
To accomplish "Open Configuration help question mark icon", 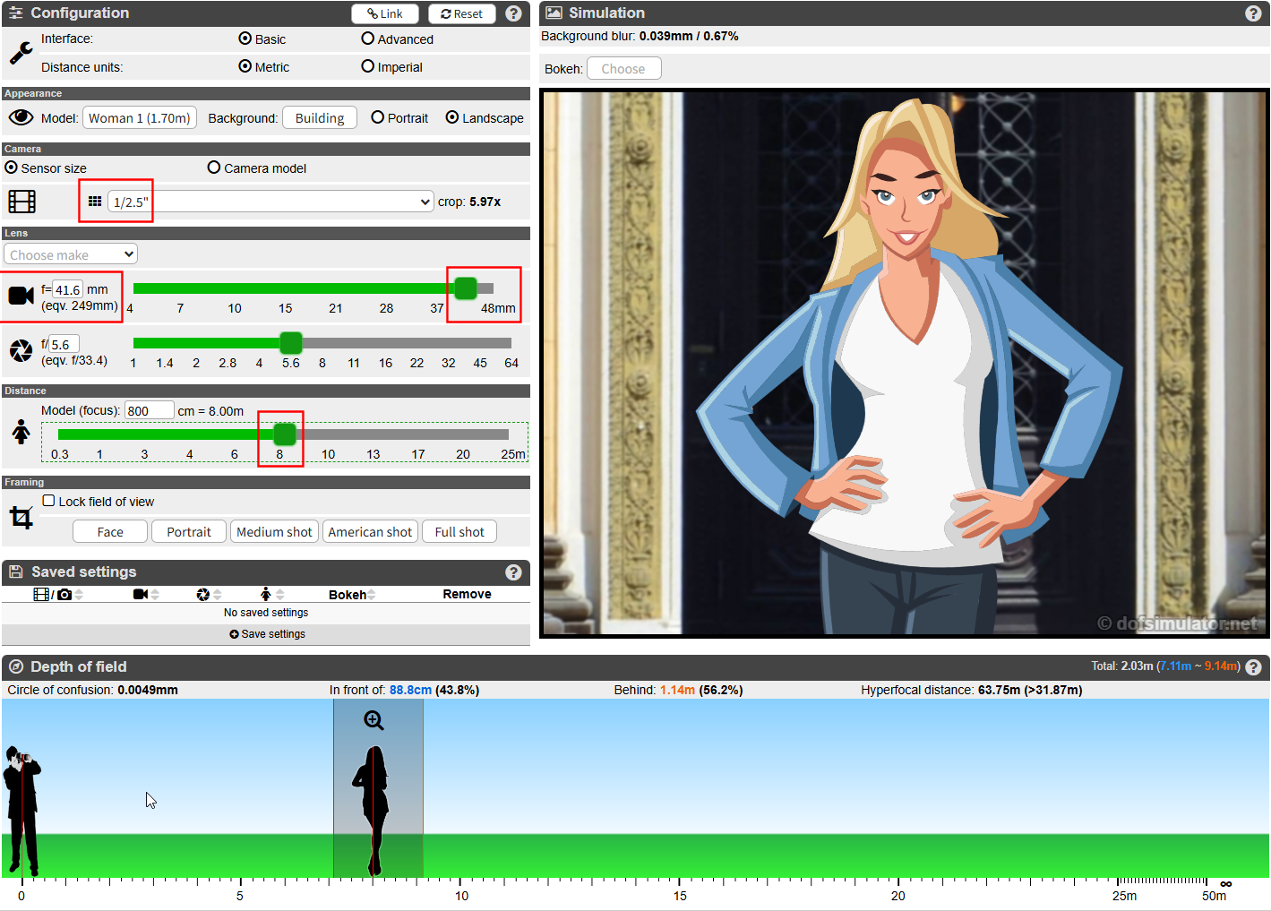I will point(513,13).
